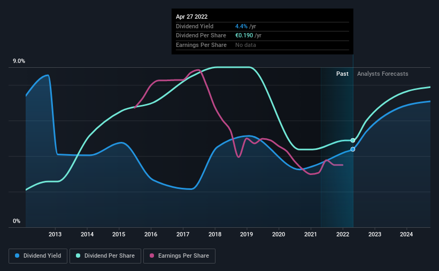The width and height of the screenshot is (439, 271).
Task: Click the 2024 x-axis label
Action: tap(406, 234)
